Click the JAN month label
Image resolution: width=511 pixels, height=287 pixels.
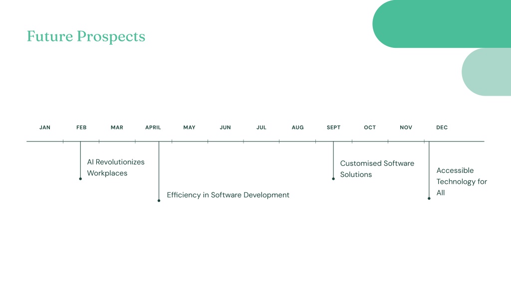45,128
